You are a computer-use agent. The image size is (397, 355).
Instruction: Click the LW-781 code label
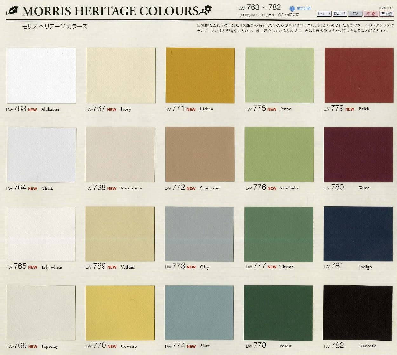[333, 266]
